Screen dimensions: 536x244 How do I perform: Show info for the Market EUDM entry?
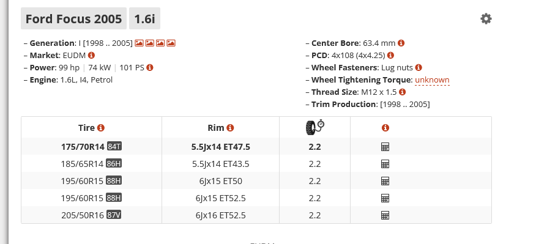tap(91, 55)
